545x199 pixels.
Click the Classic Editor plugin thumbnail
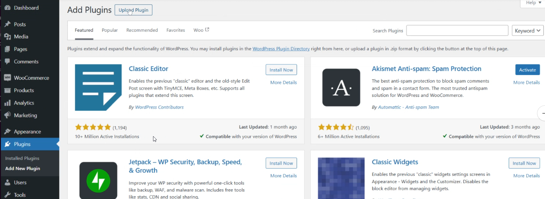98,87
